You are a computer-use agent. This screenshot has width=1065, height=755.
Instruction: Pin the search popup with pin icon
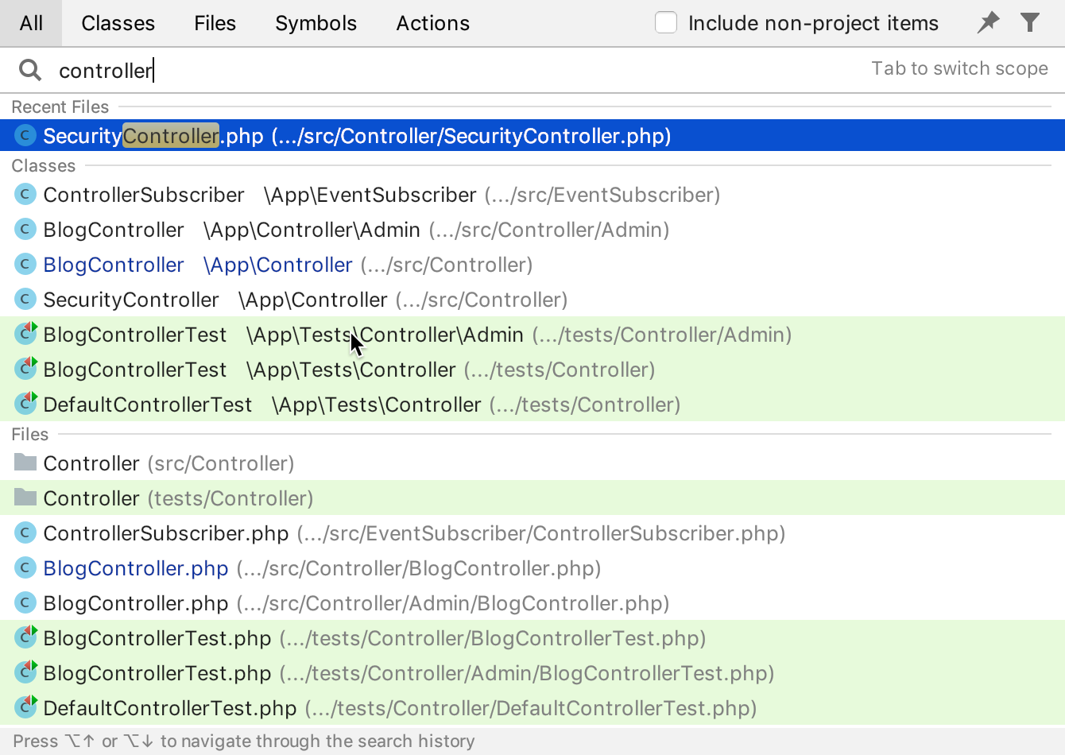tap(988, 22)
